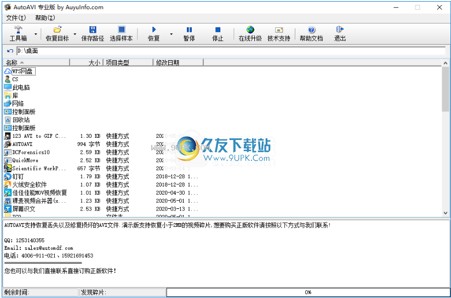This screenshot has width=451, height=298.
Task: Select QuickMove shortcut
Action: (x=21, y=160)
